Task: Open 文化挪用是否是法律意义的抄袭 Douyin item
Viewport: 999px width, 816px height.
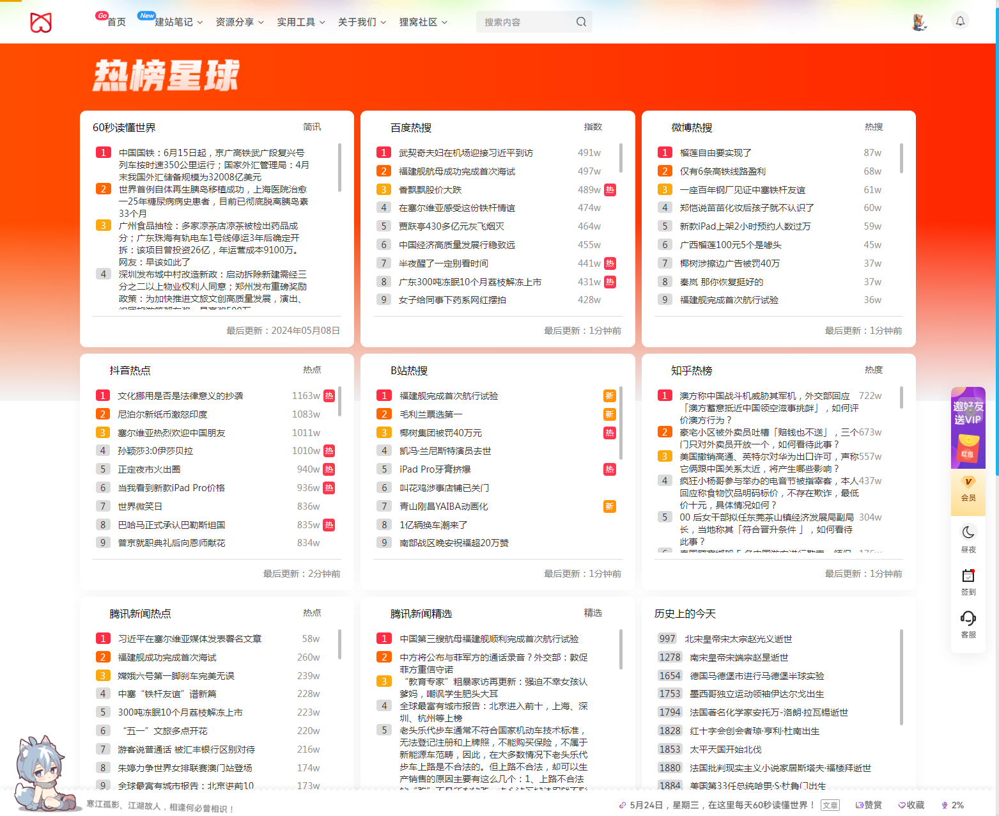Action: pos(181,396)
